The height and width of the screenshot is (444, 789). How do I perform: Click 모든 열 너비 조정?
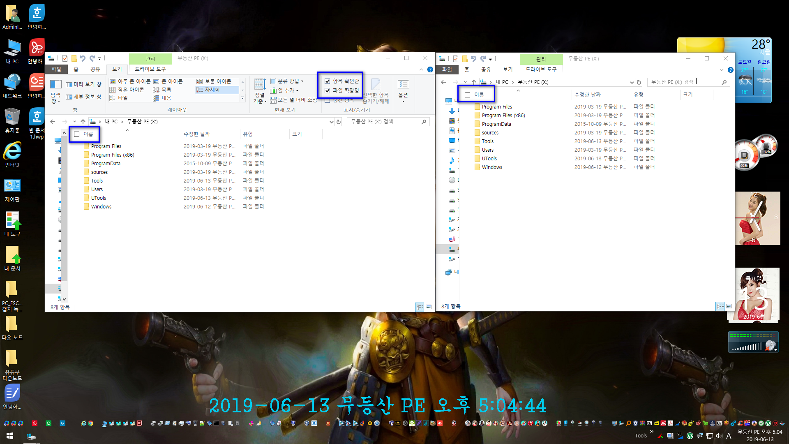point(293,100)
